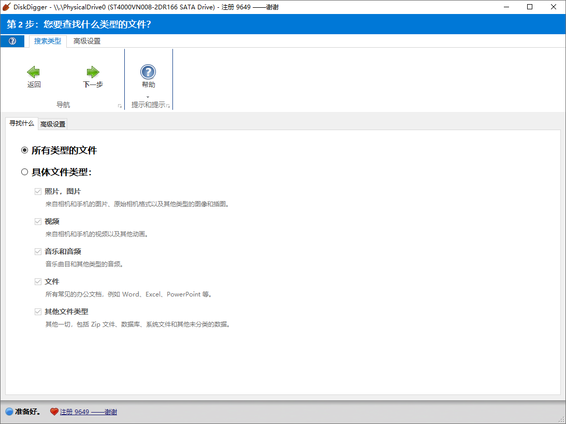
Task: Click the 导航 group corner launcher arrow
Action: click(x=119, y=105)
